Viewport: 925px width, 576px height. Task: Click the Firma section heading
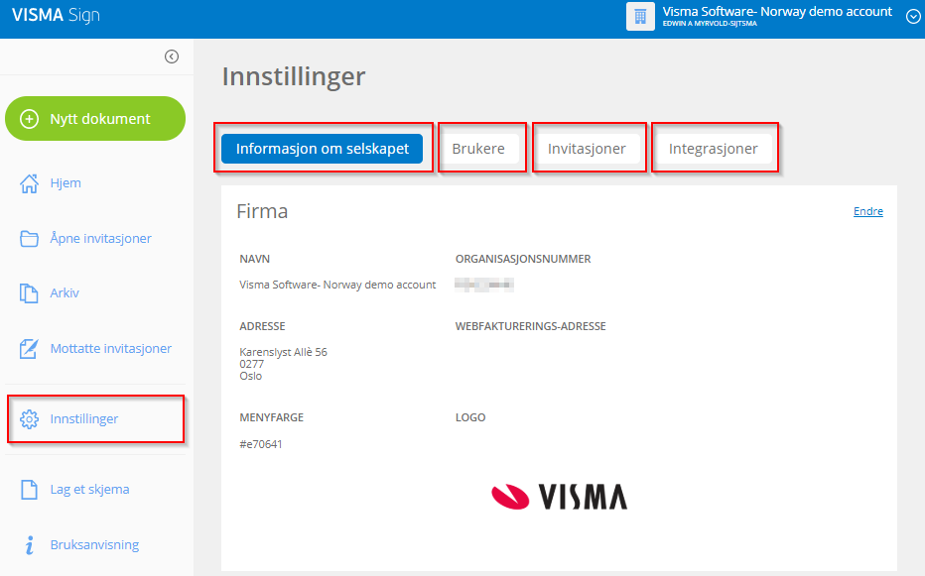tap(262, 211)
